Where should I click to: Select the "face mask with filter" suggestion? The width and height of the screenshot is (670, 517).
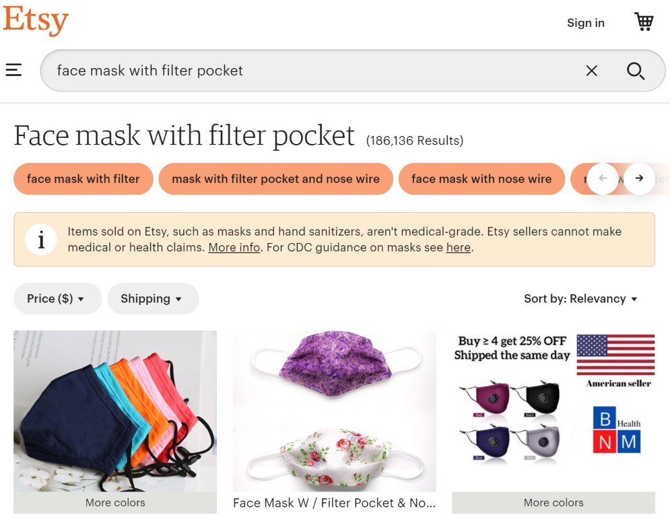[x=83, y=179]
